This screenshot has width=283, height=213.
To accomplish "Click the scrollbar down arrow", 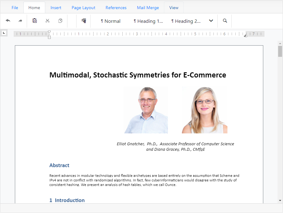I will pos(280,200).
